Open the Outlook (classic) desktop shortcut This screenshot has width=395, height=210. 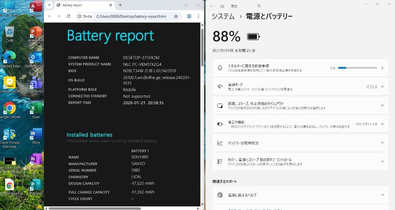[35, 60]
